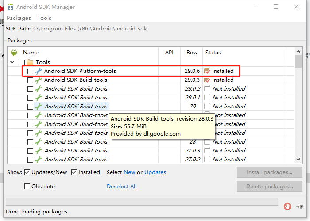Click Not installed status icon for rev 29.0.2

click(x=207, y=88)
